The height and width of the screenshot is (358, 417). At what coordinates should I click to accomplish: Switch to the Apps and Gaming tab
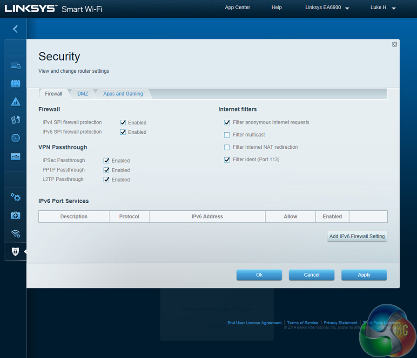click(123, 94)
